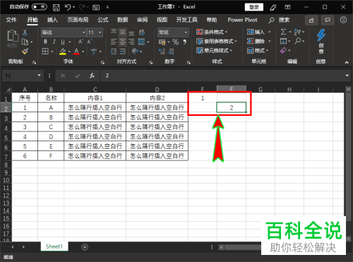Expand the formula bar
This screenshot has width=353, height=262.
(347, 76)
